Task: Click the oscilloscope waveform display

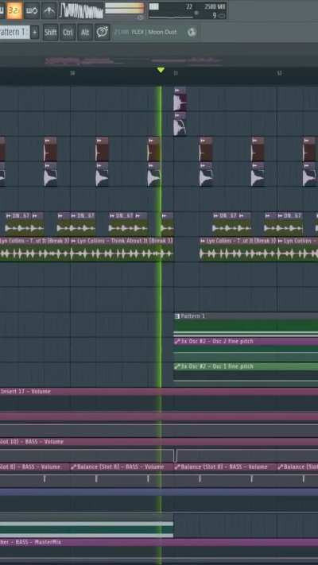Action: tap(81, 10)
